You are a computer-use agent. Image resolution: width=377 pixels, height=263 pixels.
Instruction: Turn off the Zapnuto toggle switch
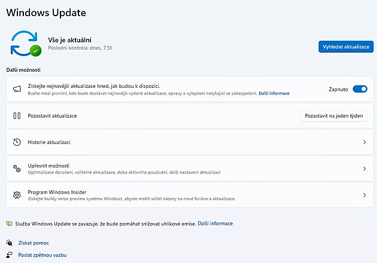(360, 89)
